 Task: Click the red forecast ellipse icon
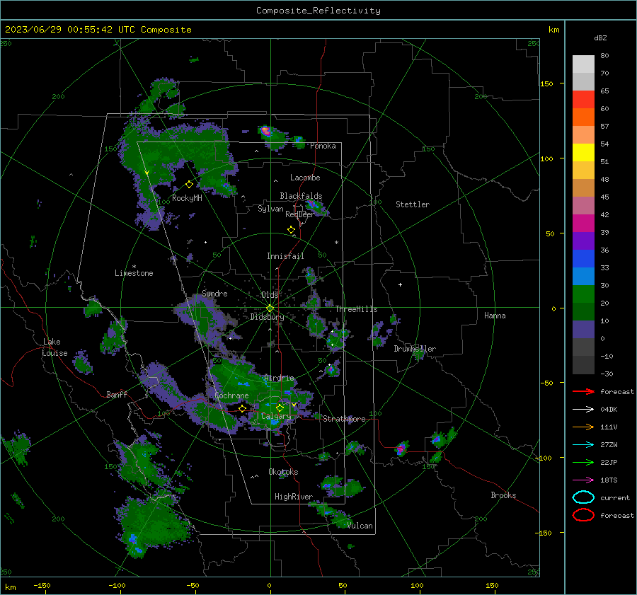(x=583, y=515)
